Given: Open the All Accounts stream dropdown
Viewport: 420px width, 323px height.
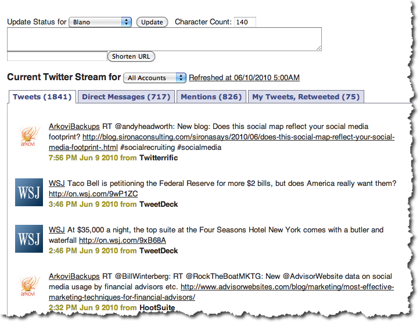Looking at the screenshot, I should 155,78.
